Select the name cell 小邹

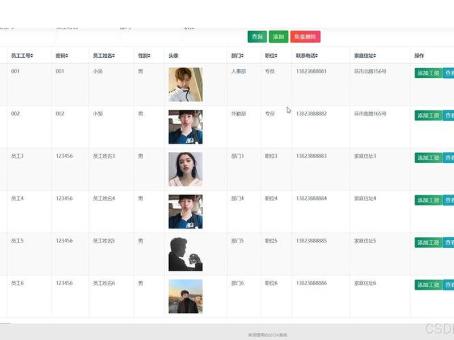coord(98,114)
